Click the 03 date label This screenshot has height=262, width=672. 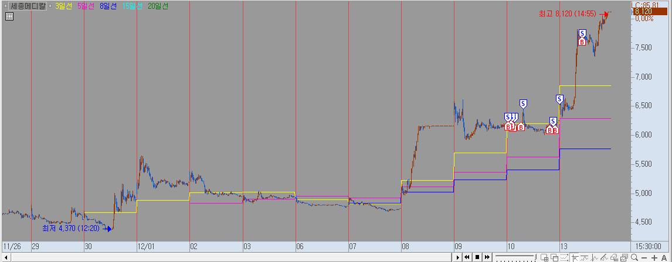point(247,247)
